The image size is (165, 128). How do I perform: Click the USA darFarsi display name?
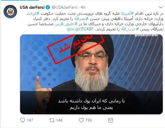pos(32,7)
